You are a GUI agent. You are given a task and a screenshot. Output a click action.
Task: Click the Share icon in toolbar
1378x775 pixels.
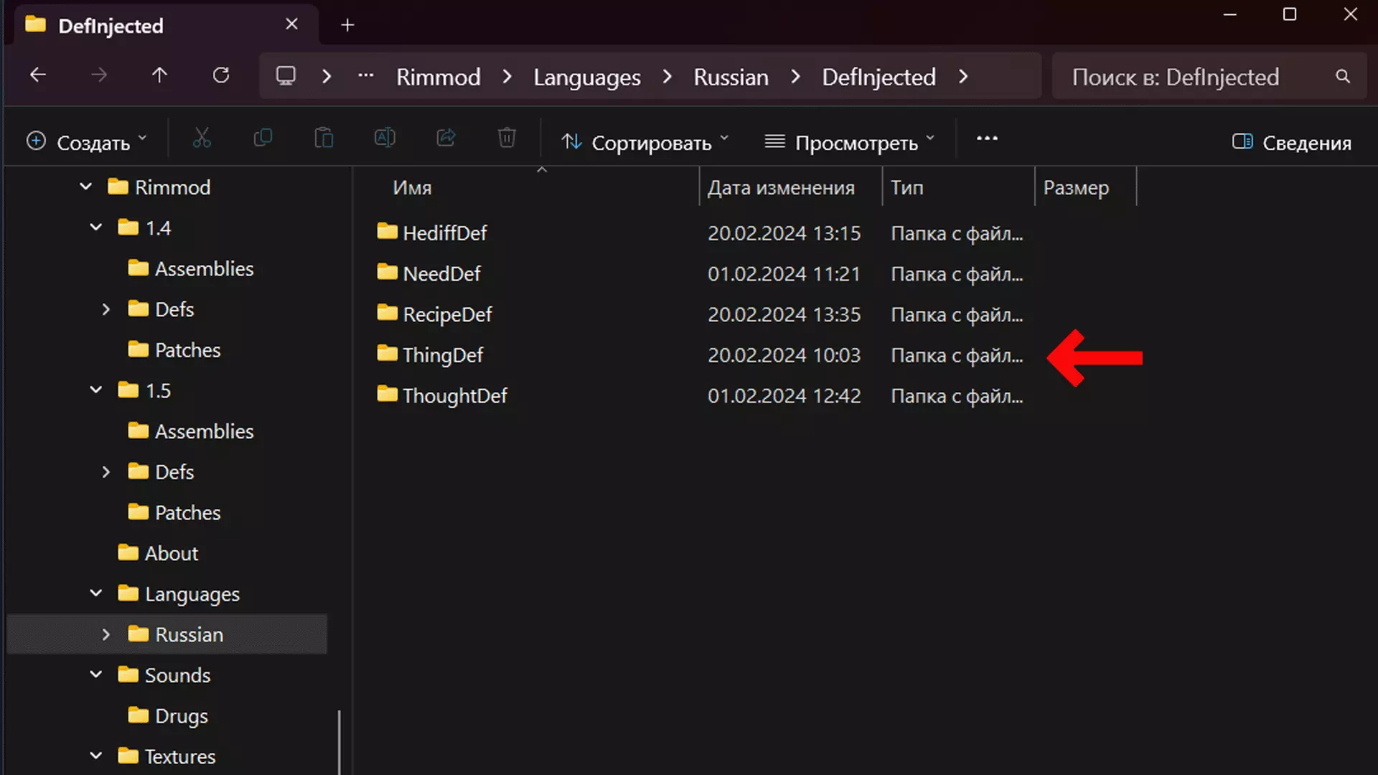[446, 138]
